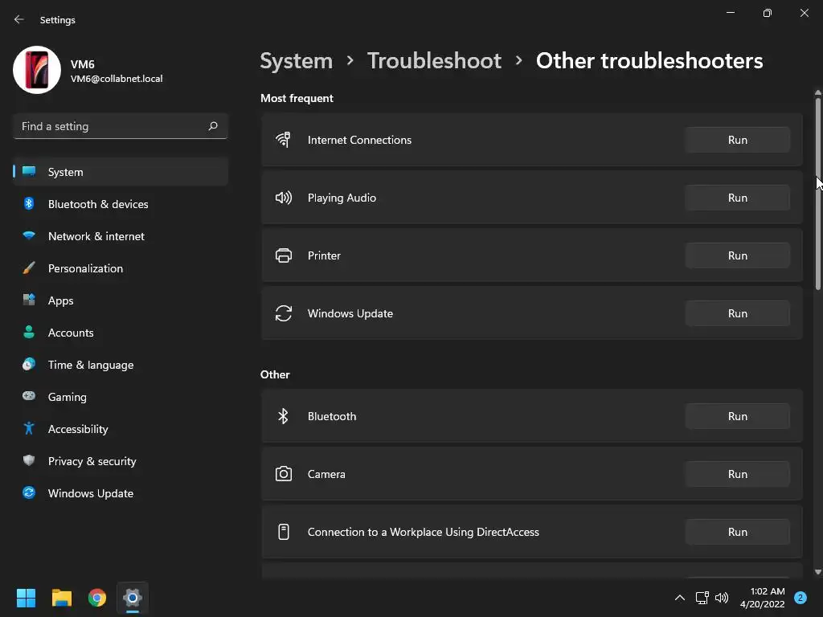The width and height of the screenshot is (823, 617).
Task: Open File Explorer from the taskbar
Action: point(62,598)
